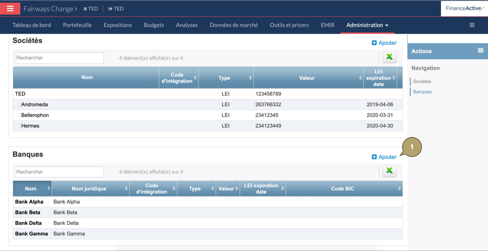The width and height of the screenshot is (488, 251).
Task: Click expiration date 2019-04-06
Action: pos(380,105)
